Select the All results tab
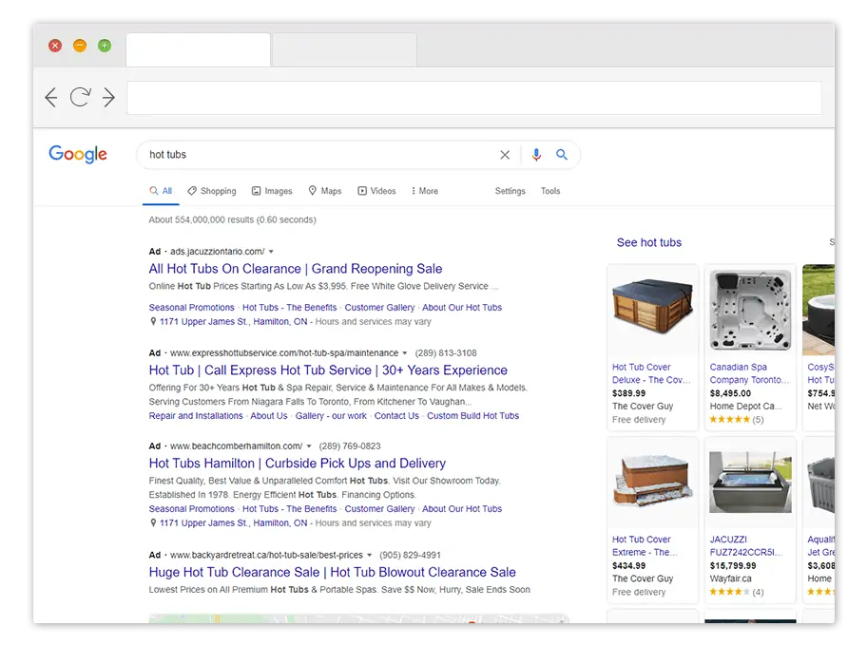The width and height of the screenshot is (867, 664). (x=161, y=191)
